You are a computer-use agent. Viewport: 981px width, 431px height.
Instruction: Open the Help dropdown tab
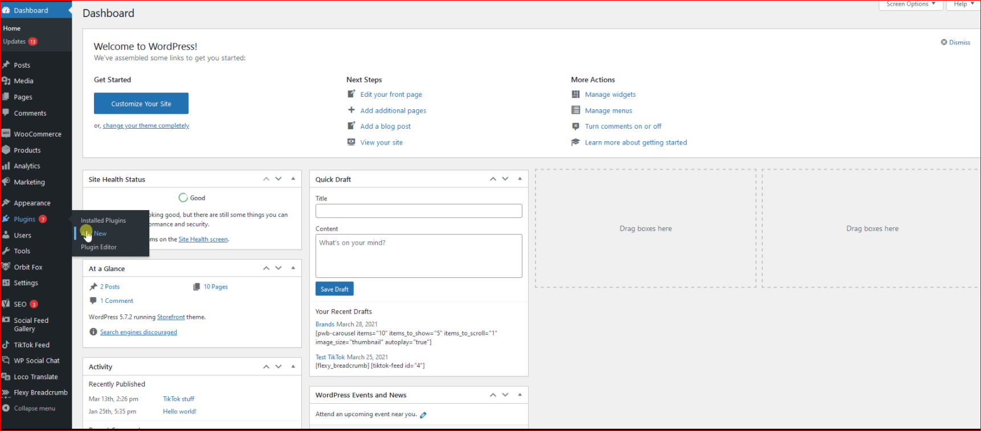click(x=964, y=4)
